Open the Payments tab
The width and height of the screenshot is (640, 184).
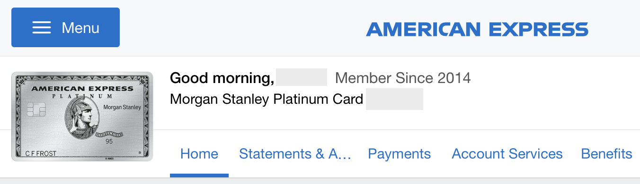coord(400,154)
